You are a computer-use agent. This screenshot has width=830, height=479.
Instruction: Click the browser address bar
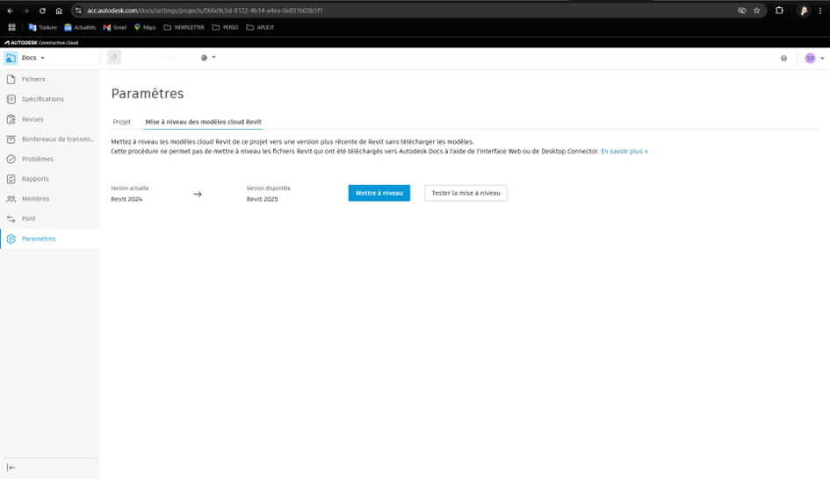351,11
